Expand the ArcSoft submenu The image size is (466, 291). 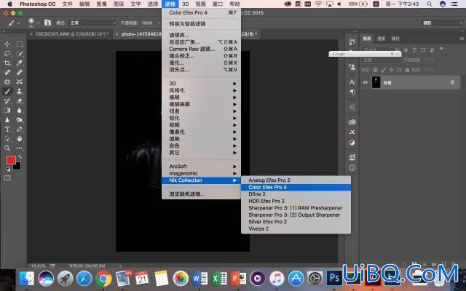pyautogui.click(x=201, y=167)
